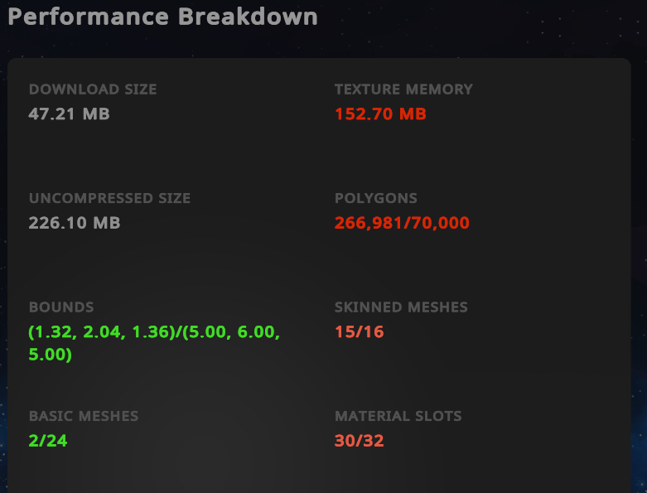Click the 5.00 on bounds second line
The width and height of the screenshot is (647, 493).
click(47, 355)
